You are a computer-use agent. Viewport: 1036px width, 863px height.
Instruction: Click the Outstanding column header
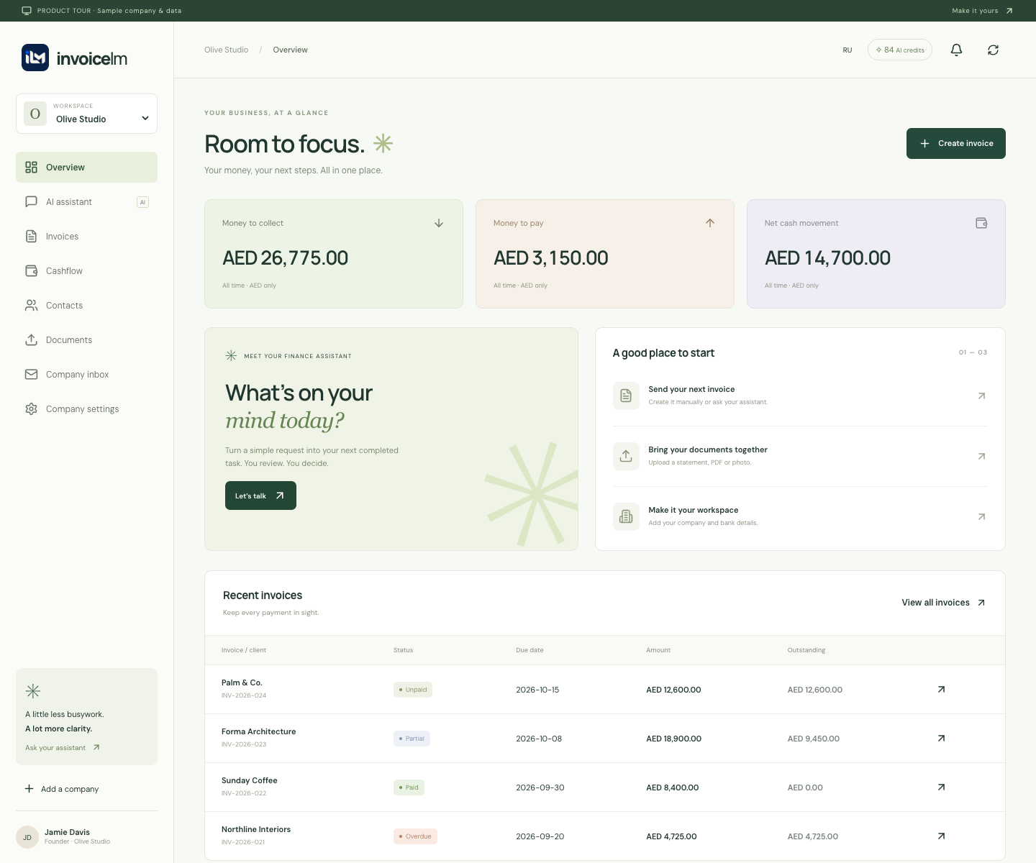click(806, 650)
